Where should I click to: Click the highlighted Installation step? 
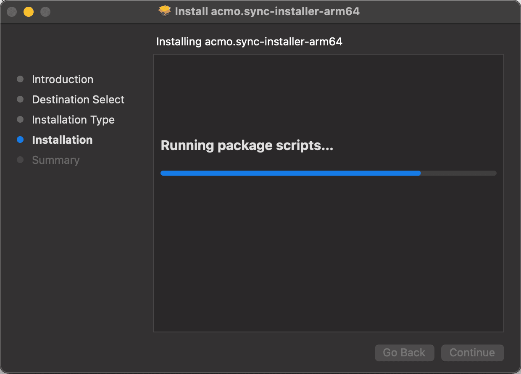62,140
